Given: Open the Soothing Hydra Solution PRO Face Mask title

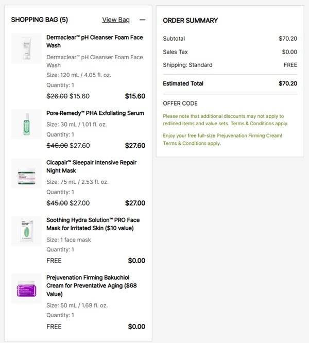Looking at the screenshot, I should [x=93, y=224].
